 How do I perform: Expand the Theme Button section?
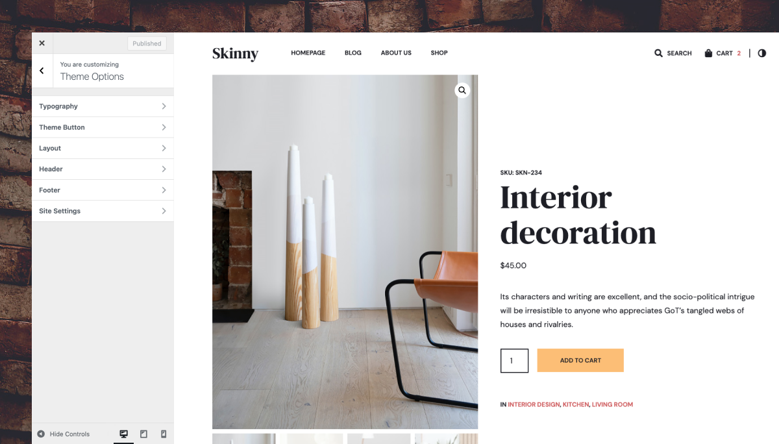click(103, 127)
